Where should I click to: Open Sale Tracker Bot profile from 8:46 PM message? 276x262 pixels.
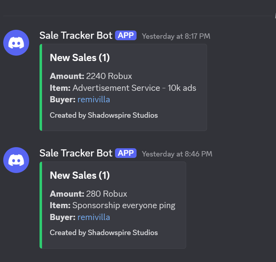pos(76,153)
